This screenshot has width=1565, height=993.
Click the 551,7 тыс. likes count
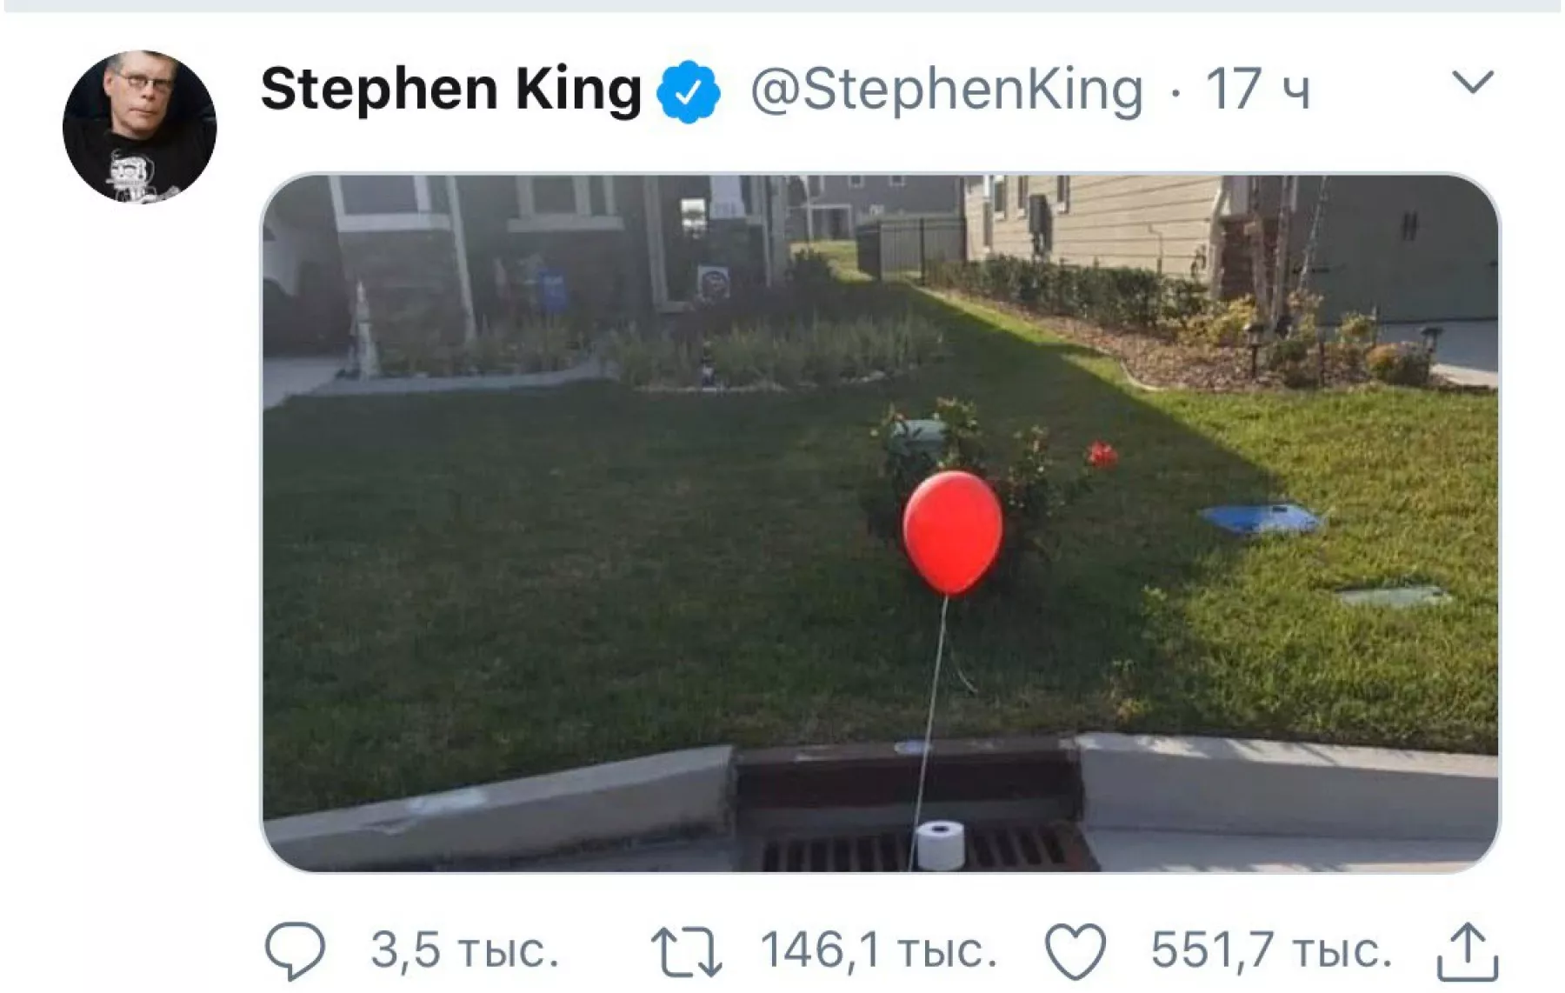[x=1271, y=950]
